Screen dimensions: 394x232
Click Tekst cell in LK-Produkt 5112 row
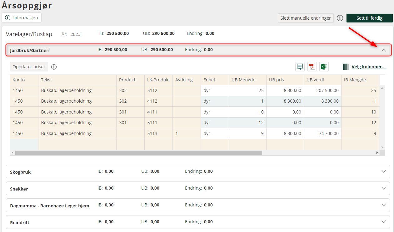pos(77,90)
